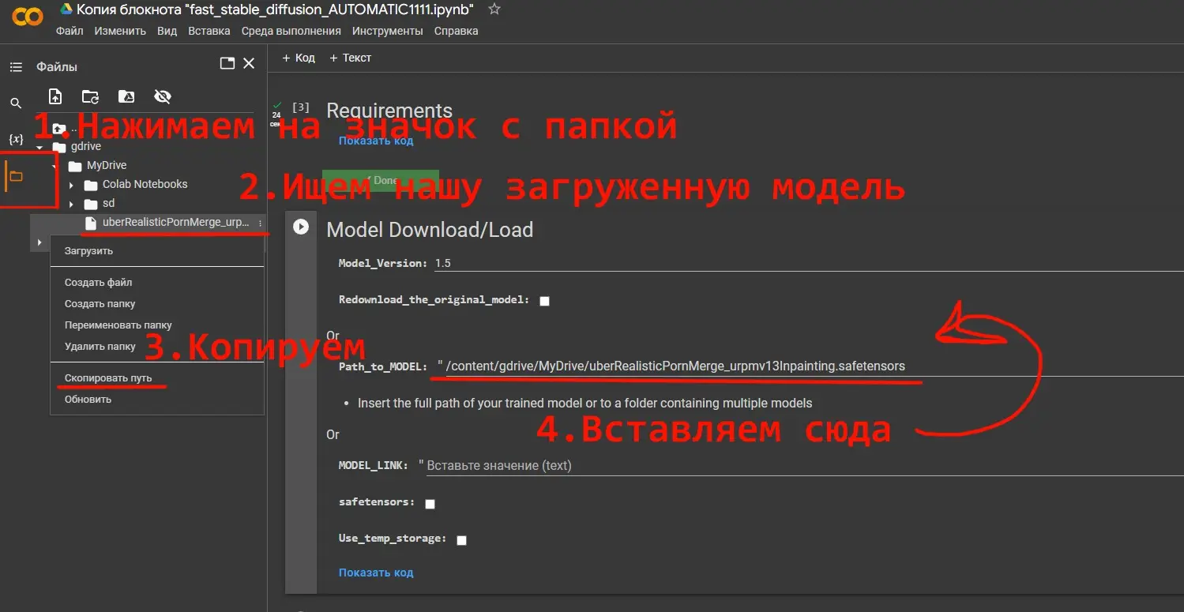Viewport: 1184px width, 612px height.
Task: Click the Model_Version field showing 1.5
Action: (809, 263)
